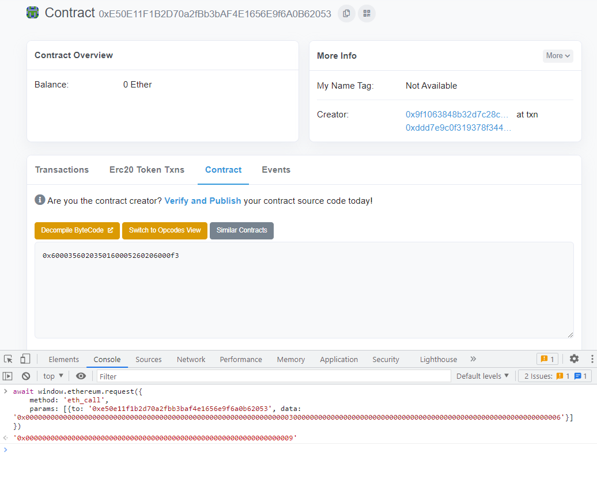Click the console Filter input field
Screen dimensions: 597x495
[274, 376]
